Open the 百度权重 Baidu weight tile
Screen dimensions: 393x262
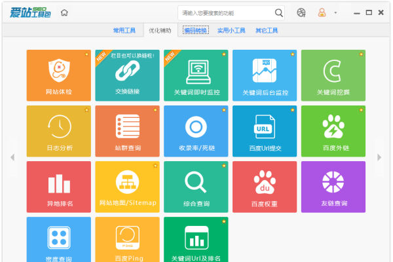pyautogui.click(x=265, y=187)
